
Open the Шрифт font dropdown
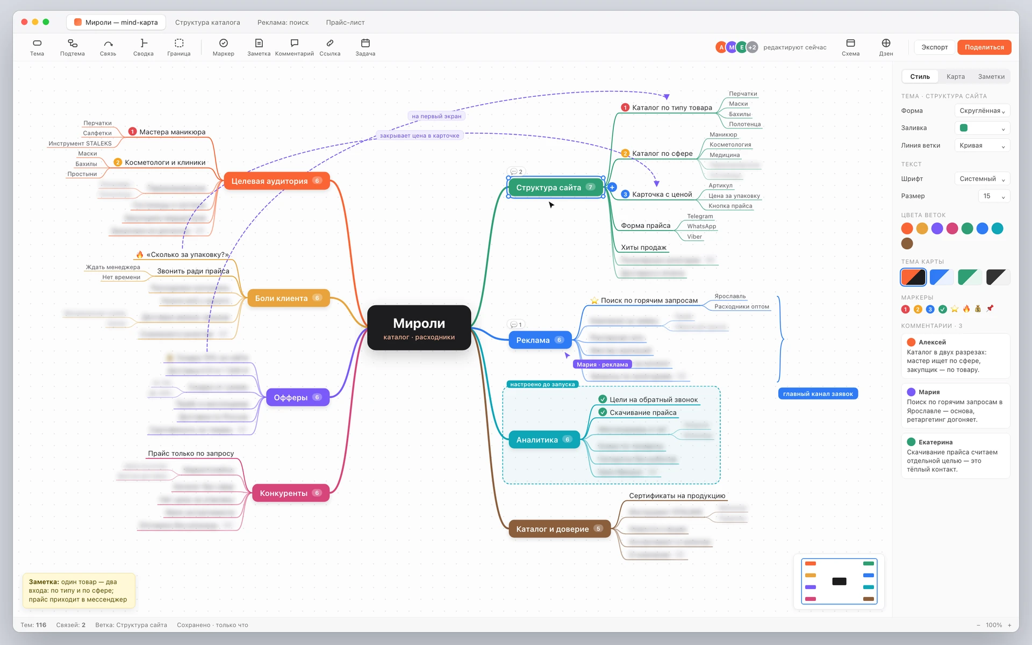tap(982, 179)
